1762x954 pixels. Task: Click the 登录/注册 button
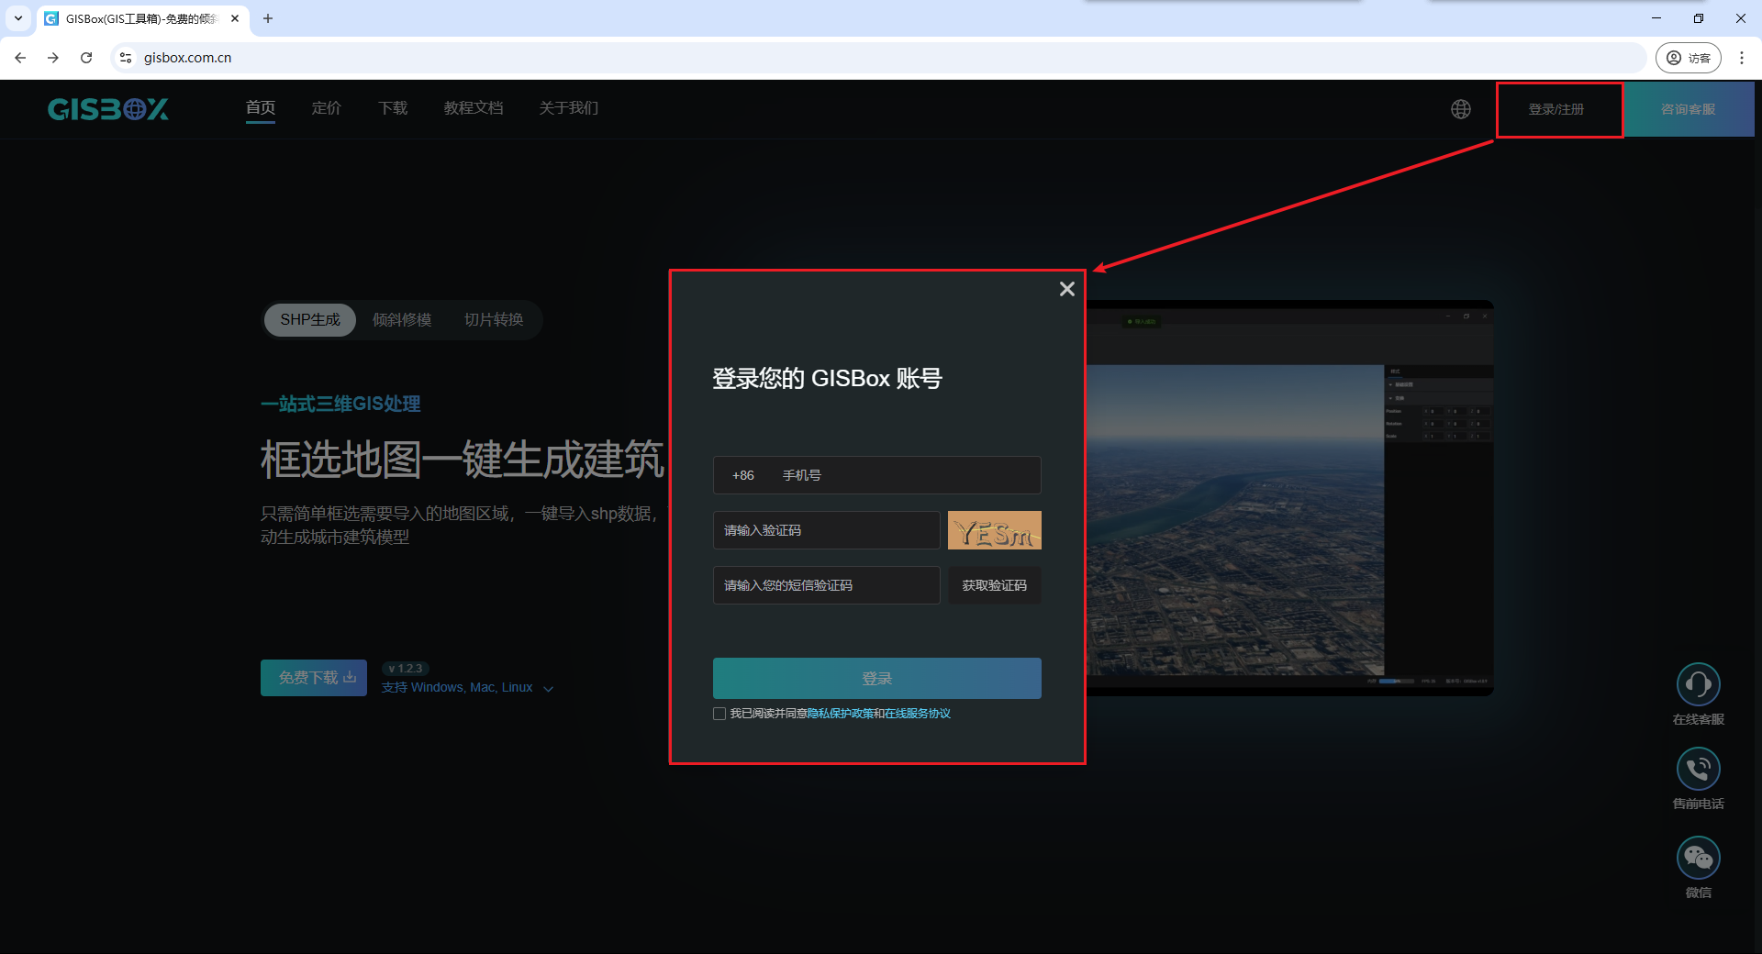(1556, 109)
